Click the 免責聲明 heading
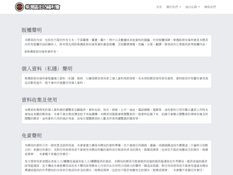 (31, 135)
